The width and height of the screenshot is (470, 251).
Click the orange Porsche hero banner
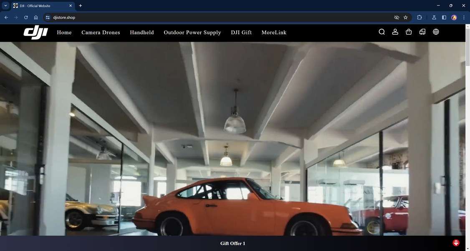pos(232,139)
